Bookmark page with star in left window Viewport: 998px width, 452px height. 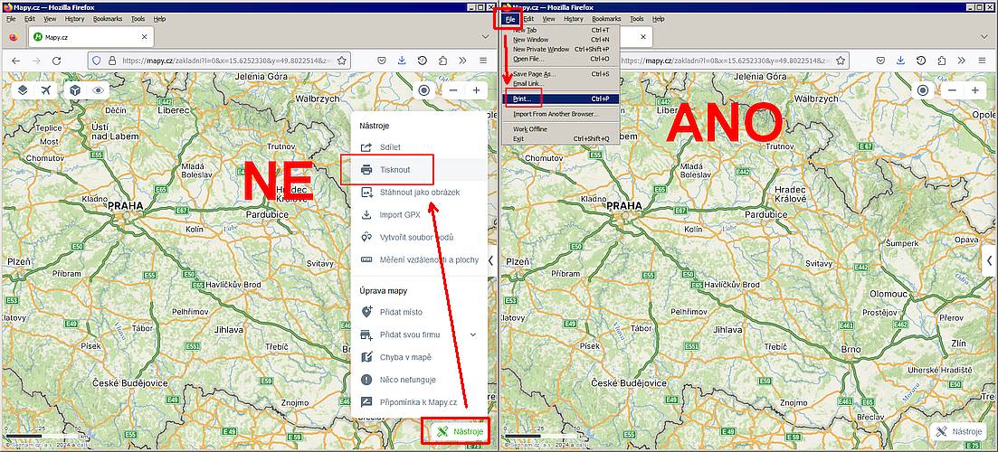click(342, 61)
